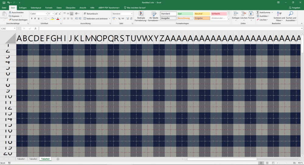This screenshot has width=304, height=165.
Task: Switch to the Daten tab
Action: pyautogui.click(x=59, y=8)
